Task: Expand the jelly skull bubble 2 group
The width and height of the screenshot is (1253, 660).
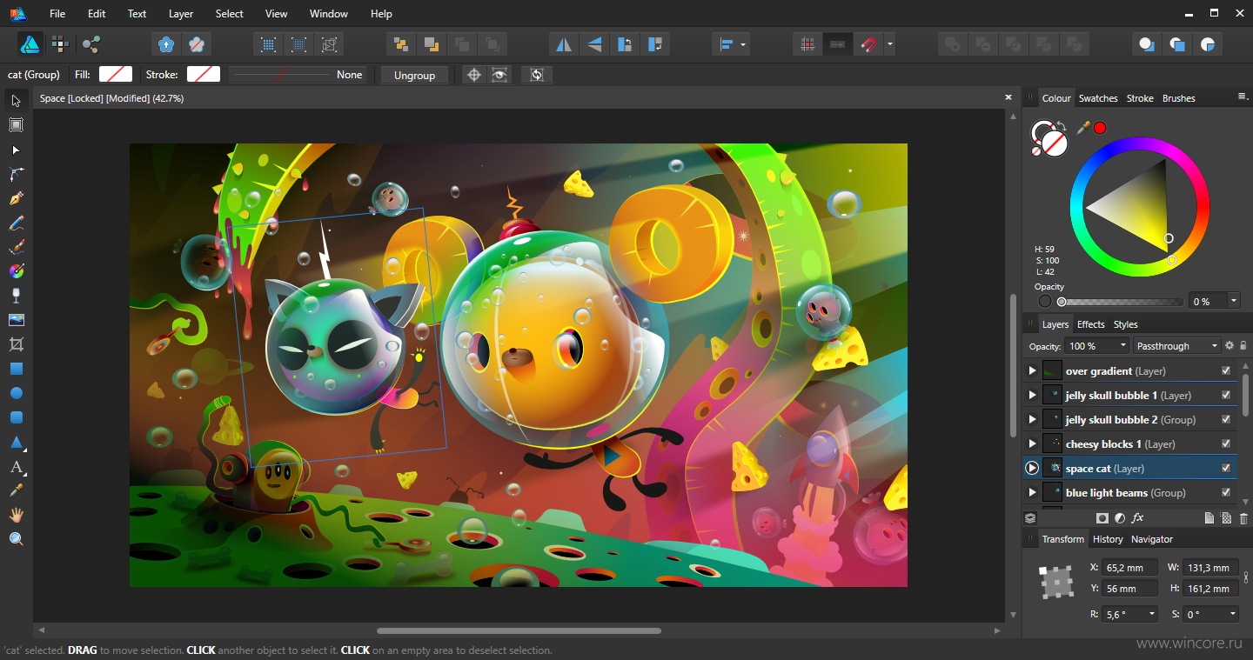Action: tap(1032, 419)
